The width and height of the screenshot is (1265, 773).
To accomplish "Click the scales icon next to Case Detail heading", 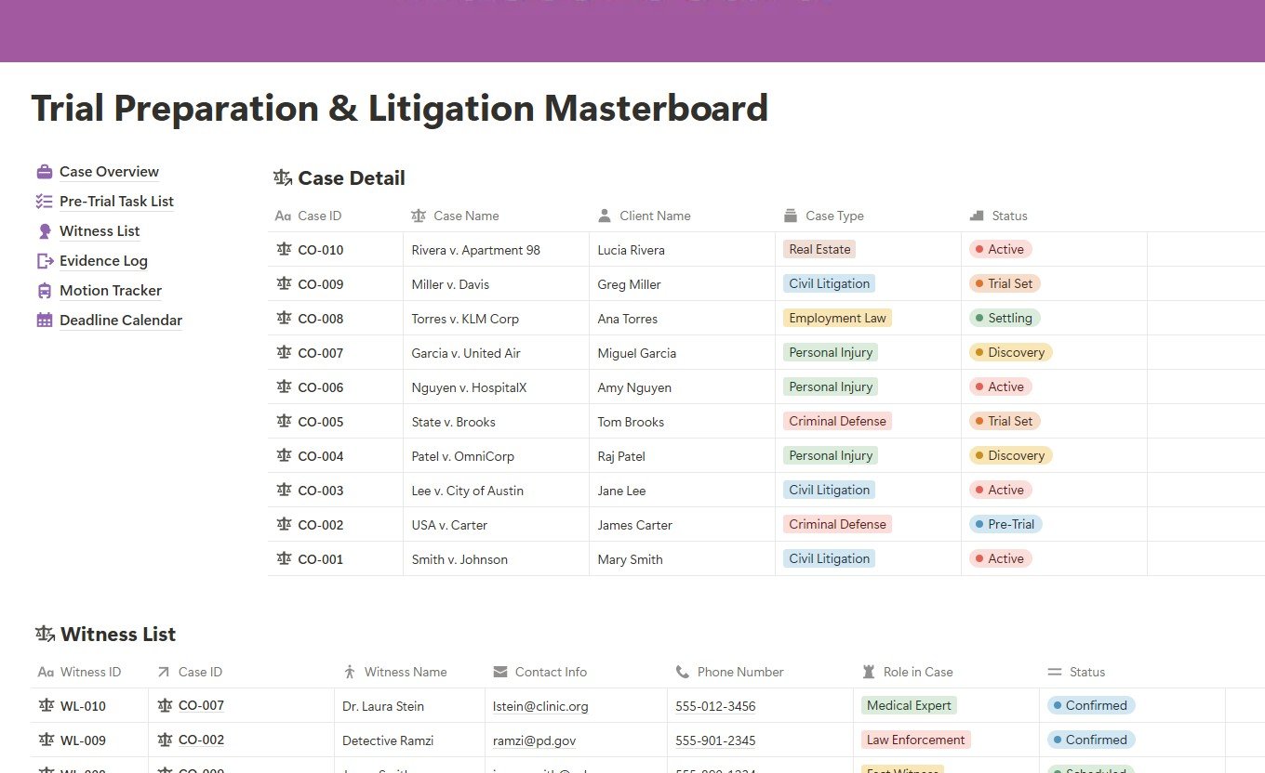I will [282, 178].
